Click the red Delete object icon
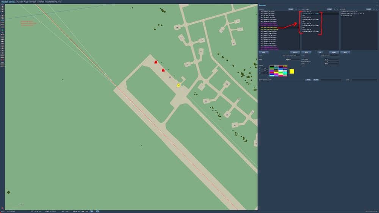The height and width of the screenshot is (213, 379). coord(3,60)
